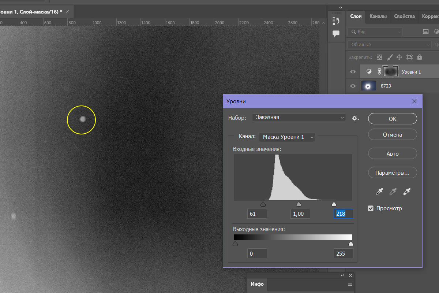
Task: Grab the input black point slider
Action: coord(263,204)
